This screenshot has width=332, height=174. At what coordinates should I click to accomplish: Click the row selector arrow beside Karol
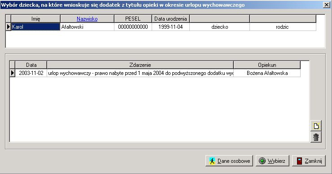(x=8, y=26)
